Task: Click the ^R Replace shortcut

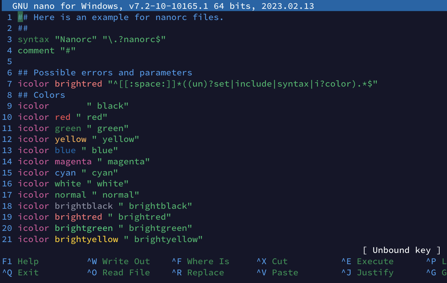Action: click(198, 272)
